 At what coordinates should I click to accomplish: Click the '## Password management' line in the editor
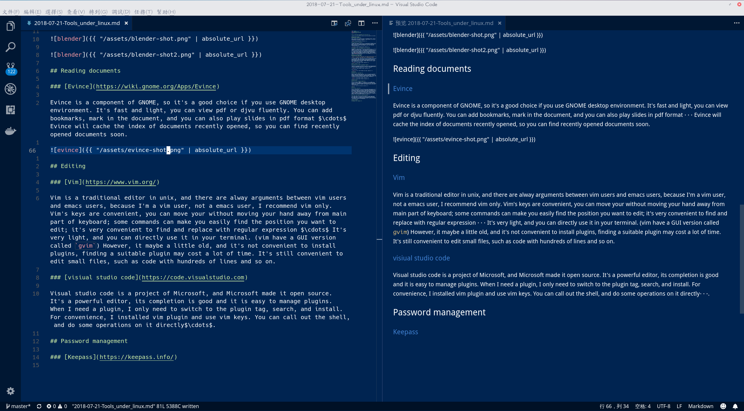89,341
